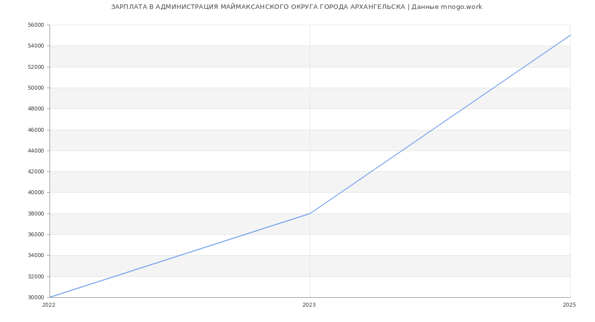Click the 48000 y-axis label
Viewport: 595px width, 322px height.
37,109
